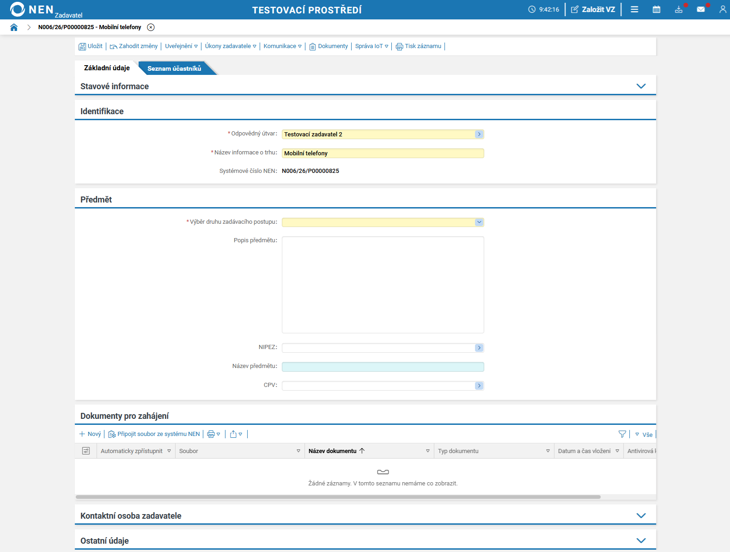Discard changes via Zahodit změny
730x552 pixels.
tap(134, 46)
